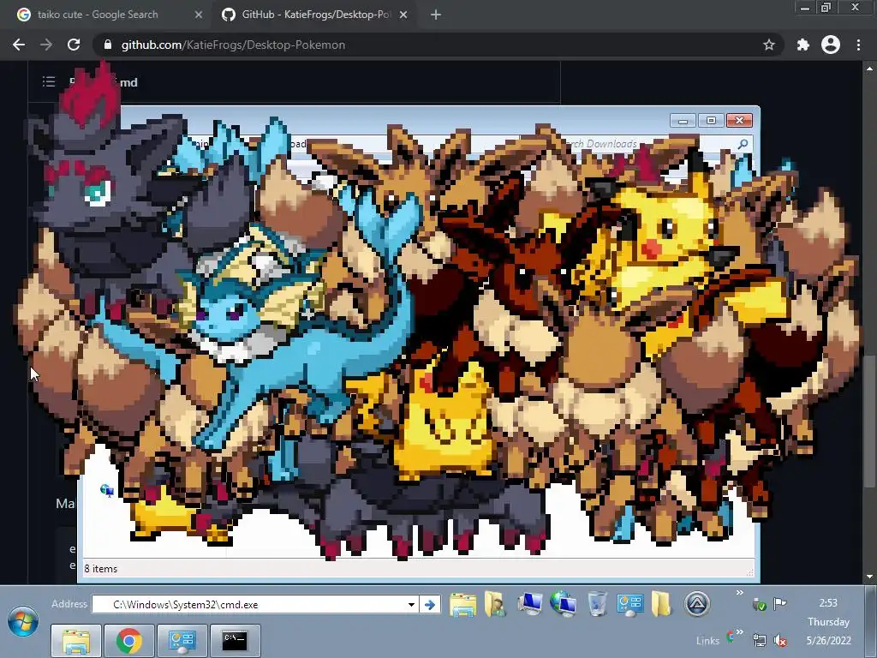Reload the GitHub page
The height and width of the screenshot is (658, 877).
coord(74,45)
